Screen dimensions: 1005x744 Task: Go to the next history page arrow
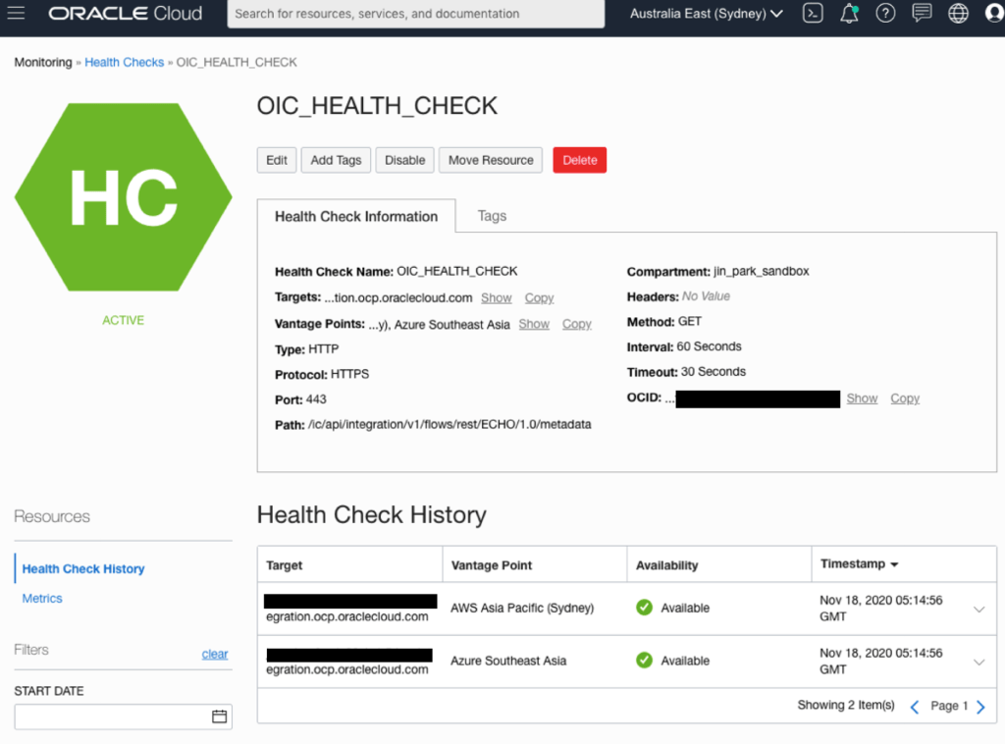(980, 706)
